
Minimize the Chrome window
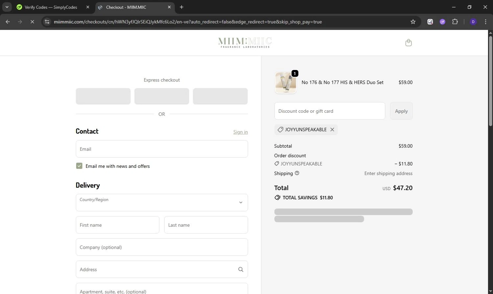454,7
